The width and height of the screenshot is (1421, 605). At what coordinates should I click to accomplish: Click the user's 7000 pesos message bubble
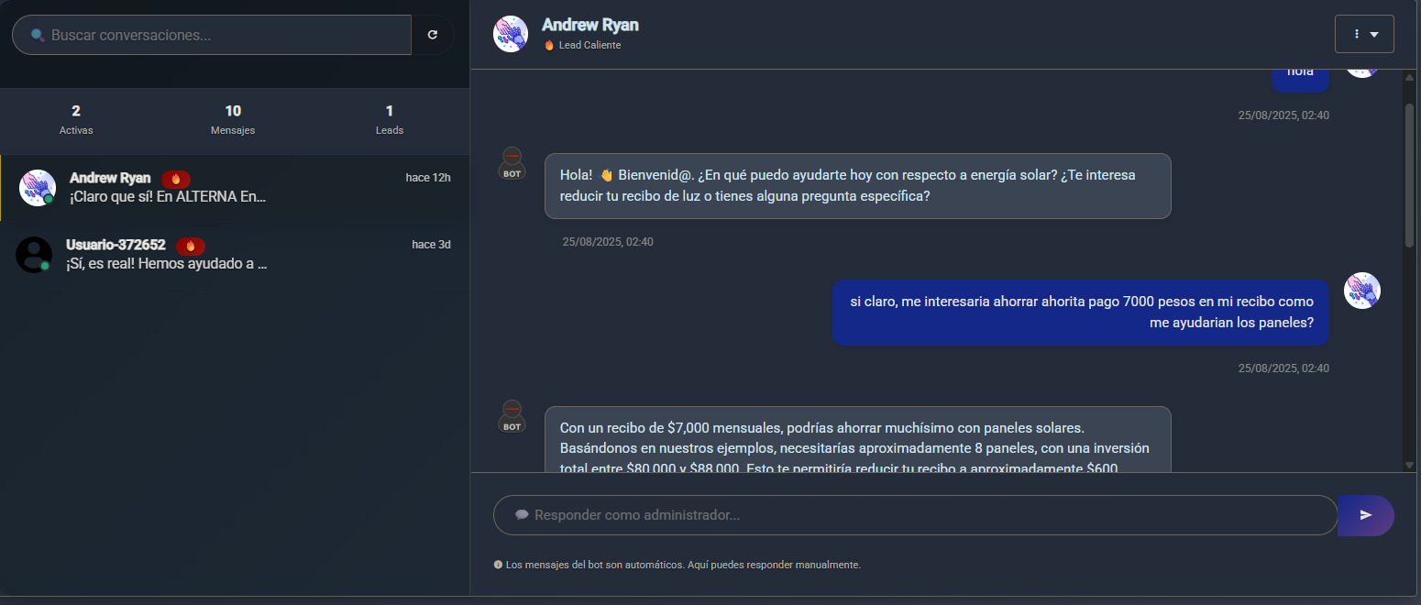(x=1080, y=313)
